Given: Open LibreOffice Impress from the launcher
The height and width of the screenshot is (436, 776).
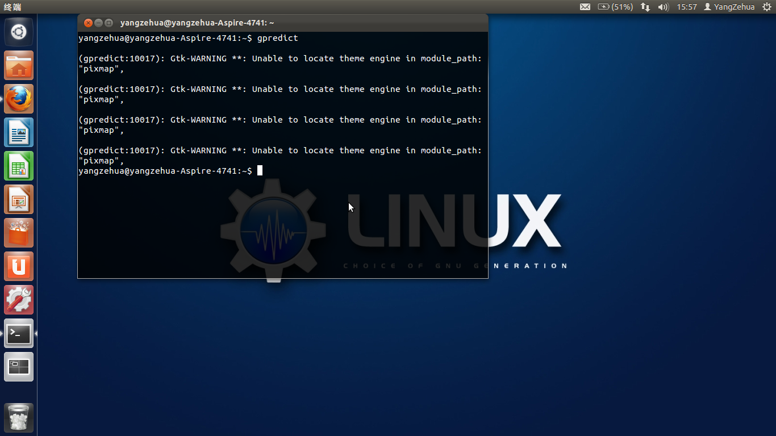Looking at the screenshot, I should coord(19,199).
